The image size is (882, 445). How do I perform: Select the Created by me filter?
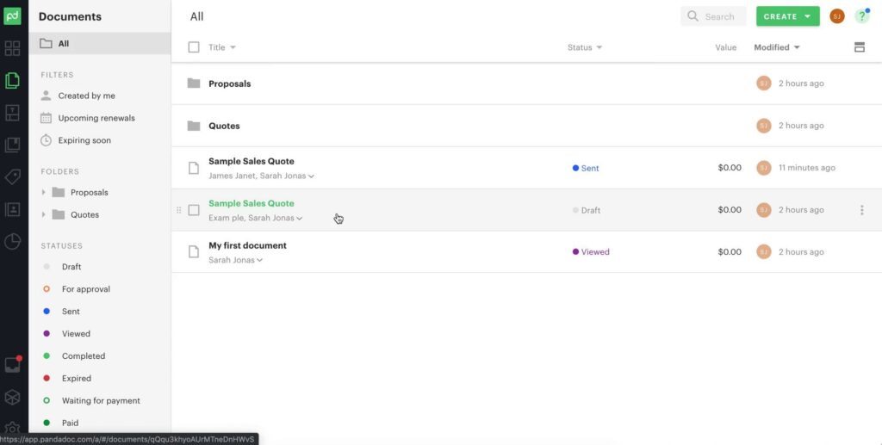(86, 96)
